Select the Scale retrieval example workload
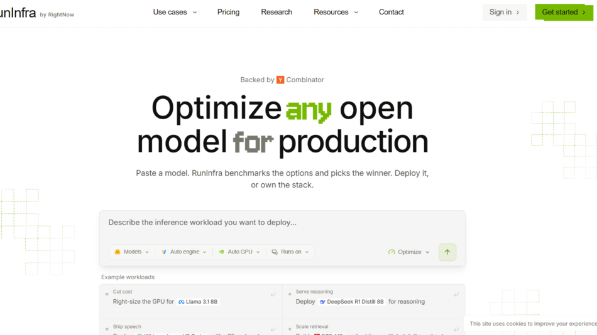Screen dimensions: 597x335 [x=373, y=327]
